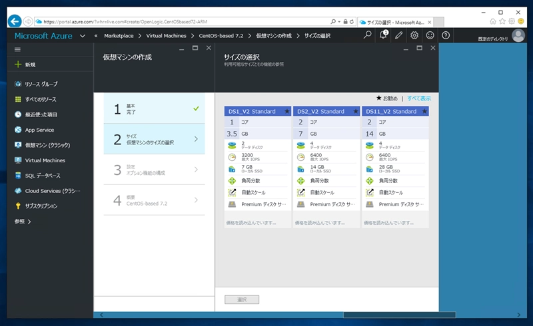The image size is (533, 326).
Task: Click the user account avatar
Action: tap(518, 35)
